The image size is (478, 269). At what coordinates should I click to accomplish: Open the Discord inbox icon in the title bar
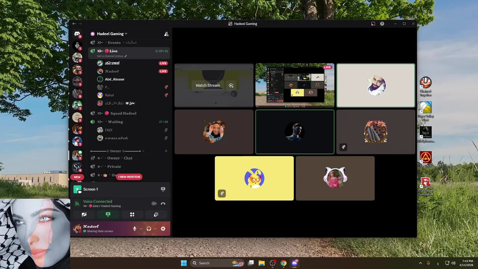point(373,24)
